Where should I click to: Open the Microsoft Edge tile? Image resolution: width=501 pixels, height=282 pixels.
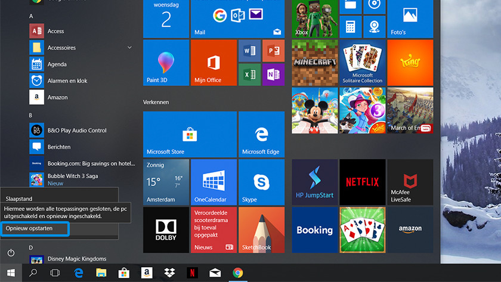262,135
